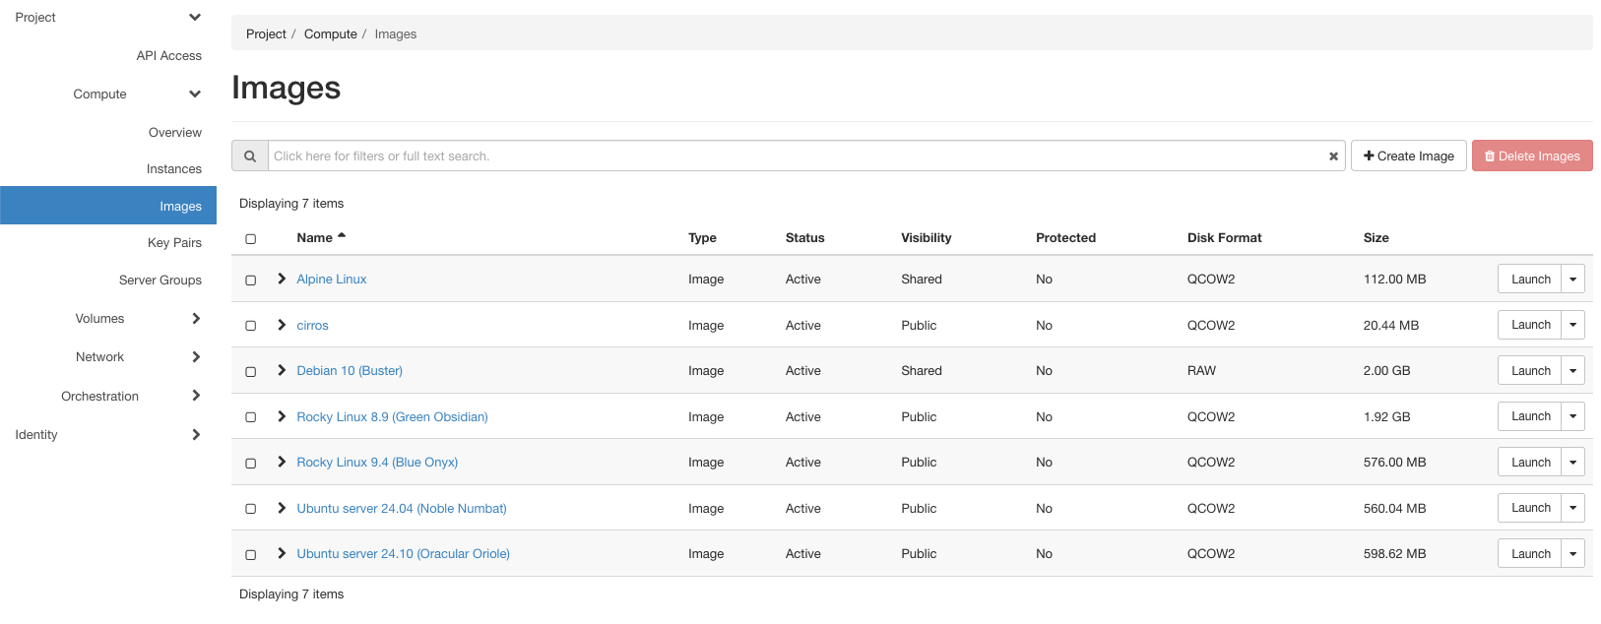Open Instances in the sidebar
1601x624 pixels.
(x=174, y=169)
